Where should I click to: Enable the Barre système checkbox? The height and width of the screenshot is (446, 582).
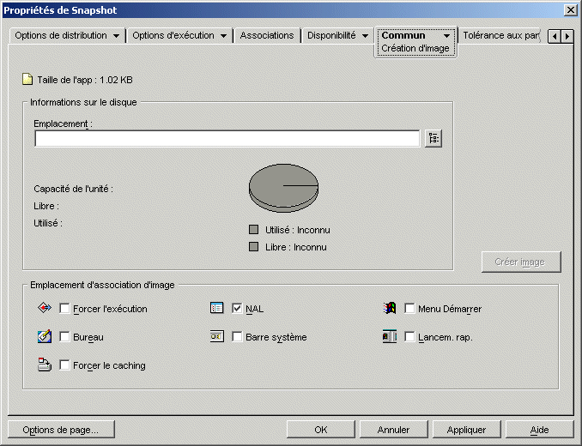(x=237, y=336)
